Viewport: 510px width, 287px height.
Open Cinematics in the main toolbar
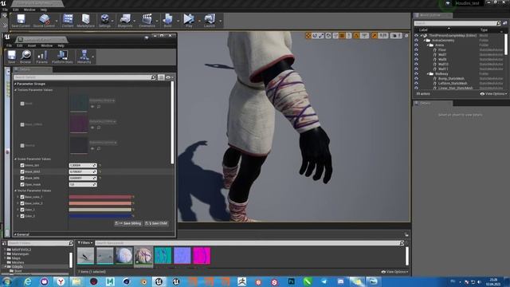[x=147, y=21]
